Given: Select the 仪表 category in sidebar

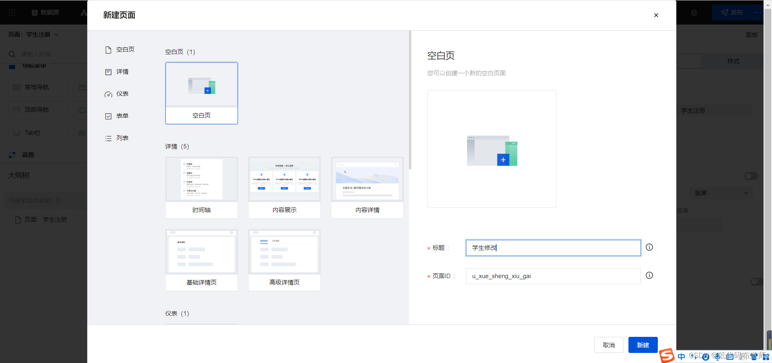Looking at the screenshot, I should (117, 94).
